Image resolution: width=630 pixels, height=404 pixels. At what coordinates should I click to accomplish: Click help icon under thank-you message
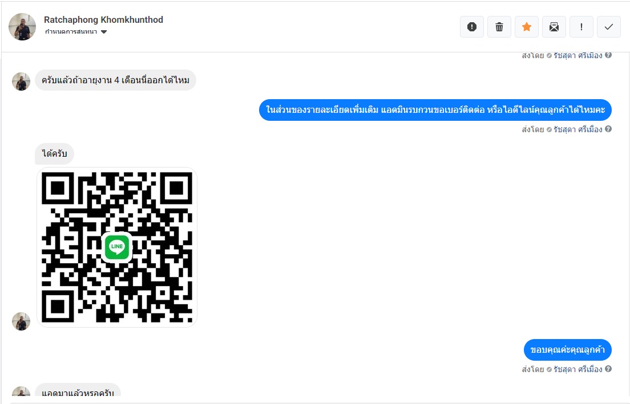608,369
